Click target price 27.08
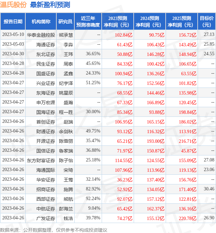 coord(209,160)
